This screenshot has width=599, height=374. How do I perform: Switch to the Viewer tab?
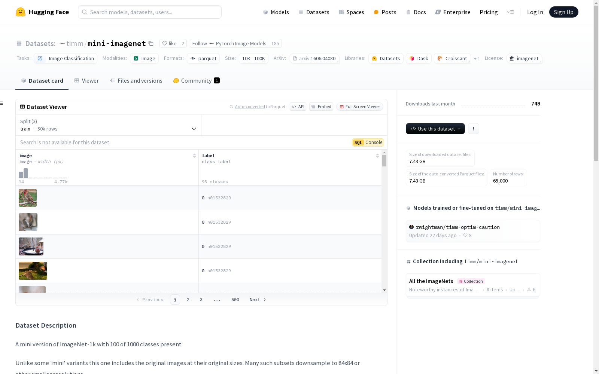[x=86, y=81]
